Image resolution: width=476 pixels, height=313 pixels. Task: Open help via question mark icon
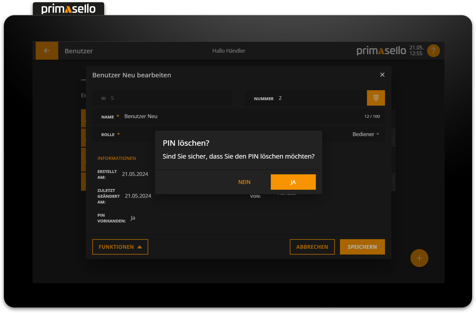pos(433,51)
